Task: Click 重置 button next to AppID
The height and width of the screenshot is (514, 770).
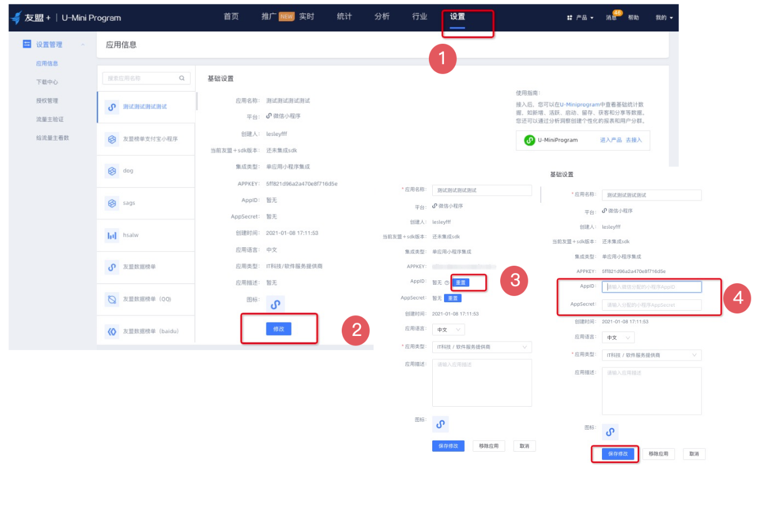Action: [460, 283]
